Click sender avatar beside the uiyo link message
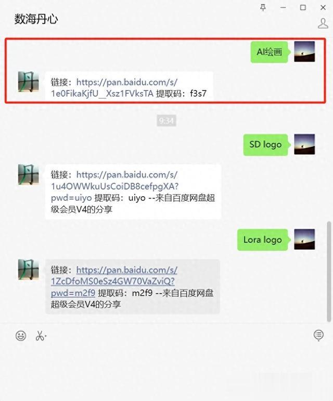The width and height of the screenshot is (333, 401). [x=29, y=174]
